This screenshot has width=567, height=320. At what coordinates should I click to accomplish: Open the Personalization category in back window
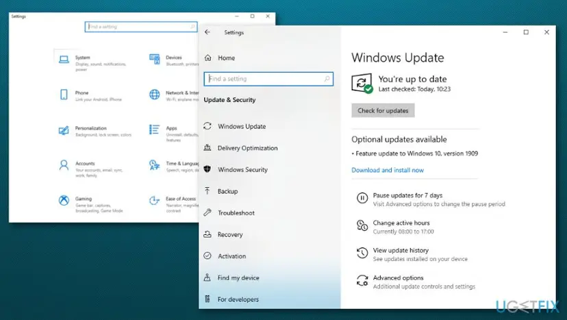point(95,131)
